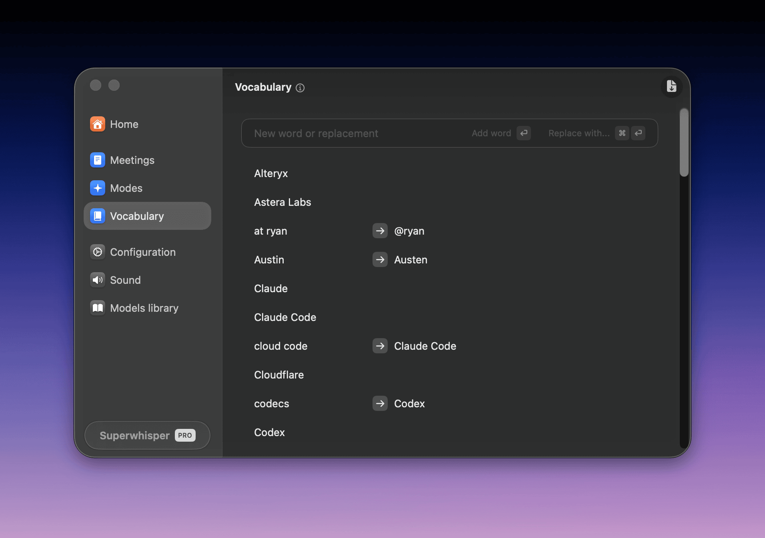
Task: Click the Sound speaker icon
Action: (98, 280)
